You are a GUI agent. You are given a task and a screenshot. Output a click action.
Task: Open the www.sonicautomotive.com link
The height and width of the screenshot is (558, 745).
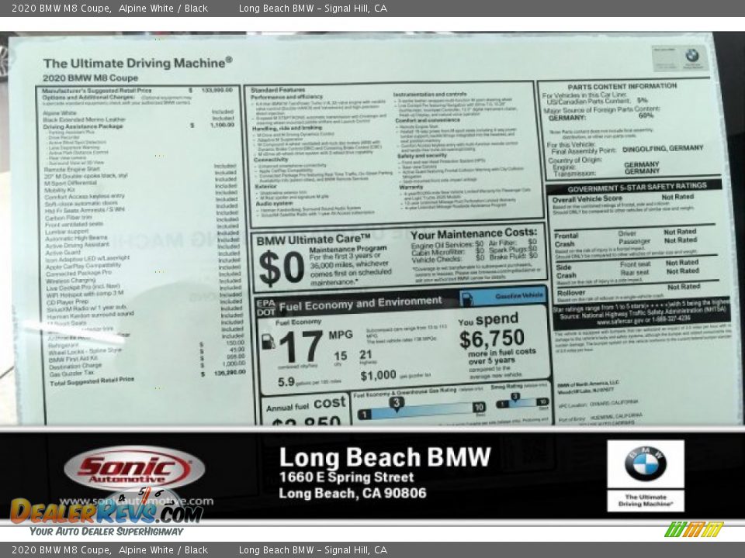point(137,501)
